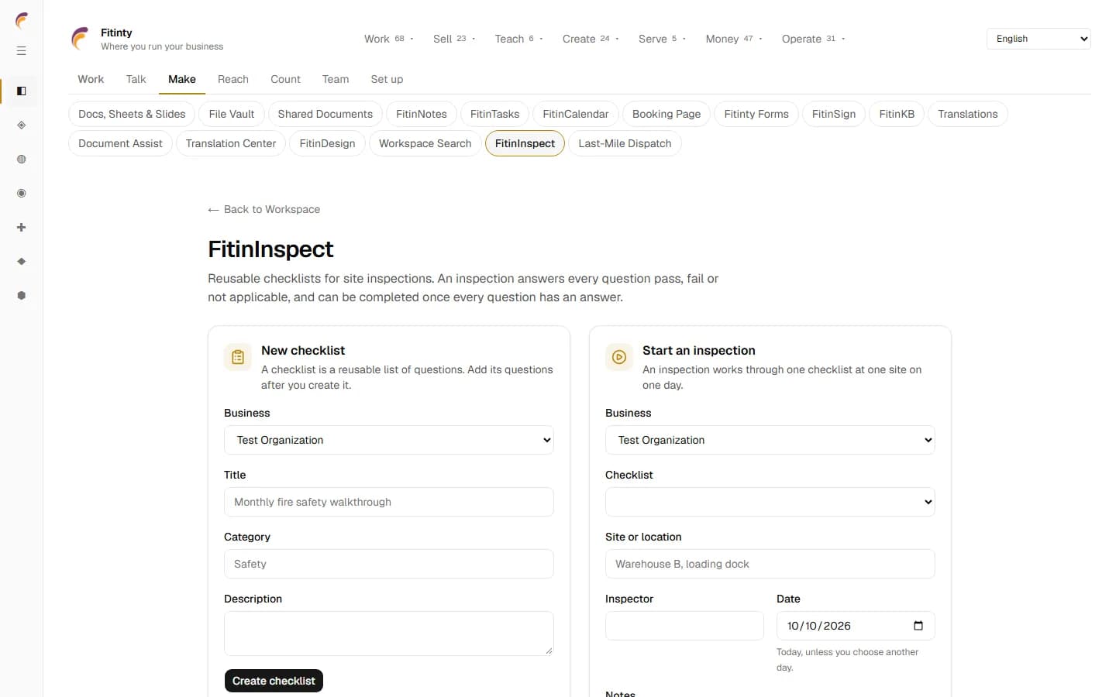Select the hexagon sidebar icon
Image resolution: width=1116 pixels, height=697 pixels.
[22, 296]
